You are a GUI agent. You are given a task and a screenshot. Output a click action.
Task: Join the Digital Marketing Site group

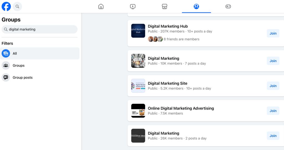click(x=273, y=86)
